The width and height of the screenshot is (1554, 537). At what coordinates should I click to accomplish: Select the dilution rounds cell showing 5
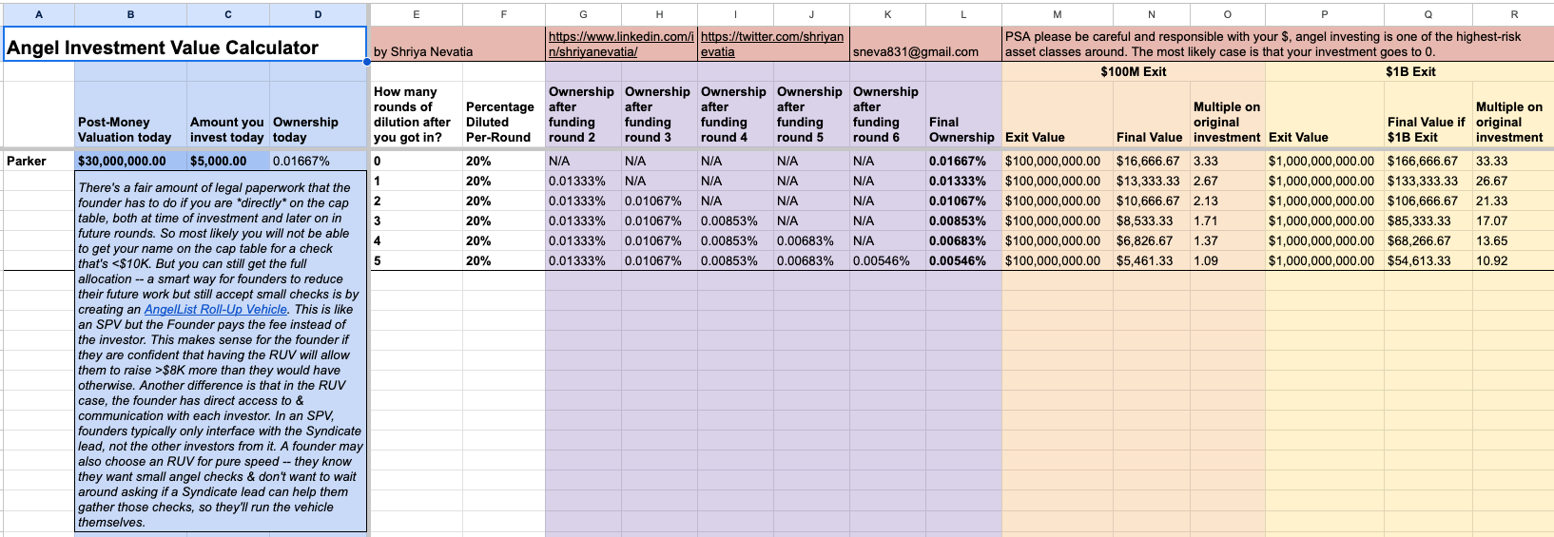click(417, 260)
